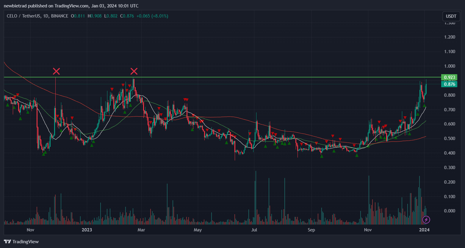The width and height of the screenshot is (465, 248).
Task: Click the 0.700 price axis label
Action: pyautogui.click(x=449, y=110)
